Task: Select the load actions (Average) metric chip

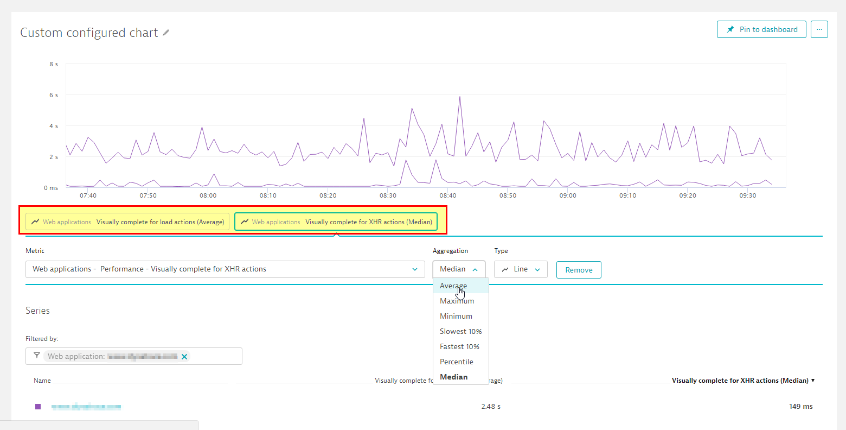Action: click(x=127, y=222)
